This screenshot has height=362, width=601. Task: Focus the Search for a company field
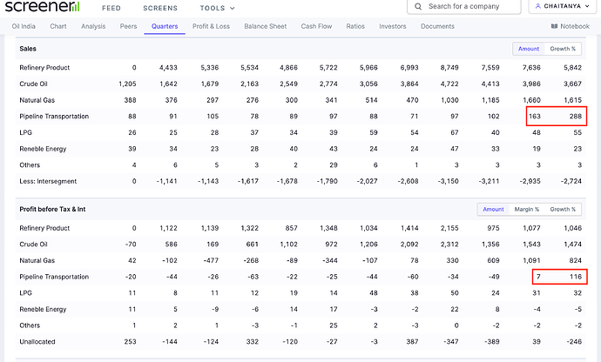pyautogui.click(x=475, y=7)
